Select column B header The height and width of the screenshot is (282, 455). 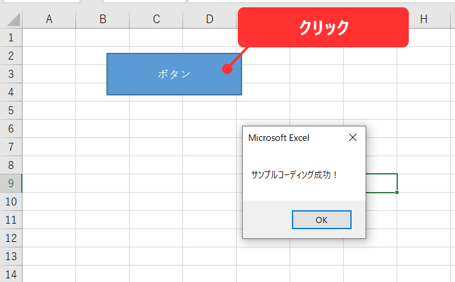click(103, 19)
